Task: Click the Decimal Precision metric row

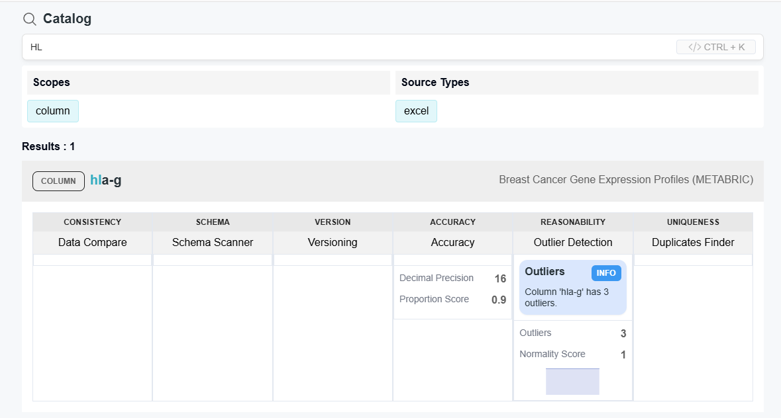Action: coord(452,278)
